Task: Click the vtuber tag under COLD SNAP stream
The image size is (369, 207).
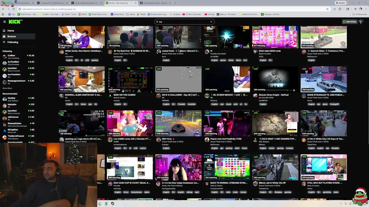Action: [271, 148]
